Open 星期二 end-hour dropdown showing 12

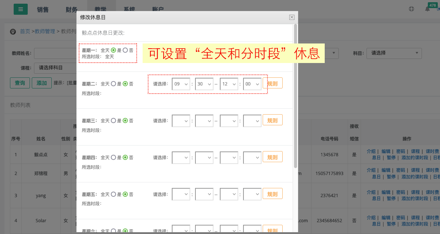click(229, 84)
